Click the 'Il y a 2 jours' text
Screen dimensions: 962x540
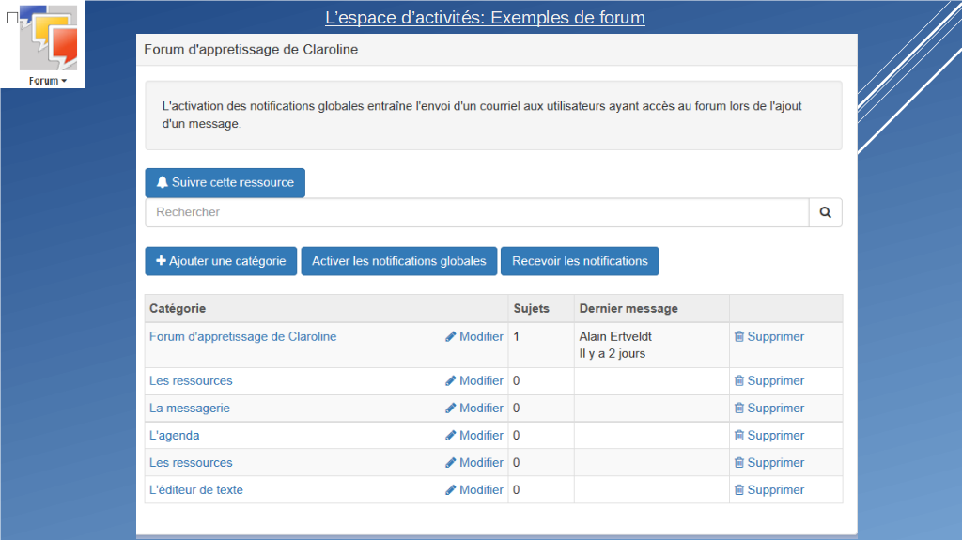pos(613,353)
